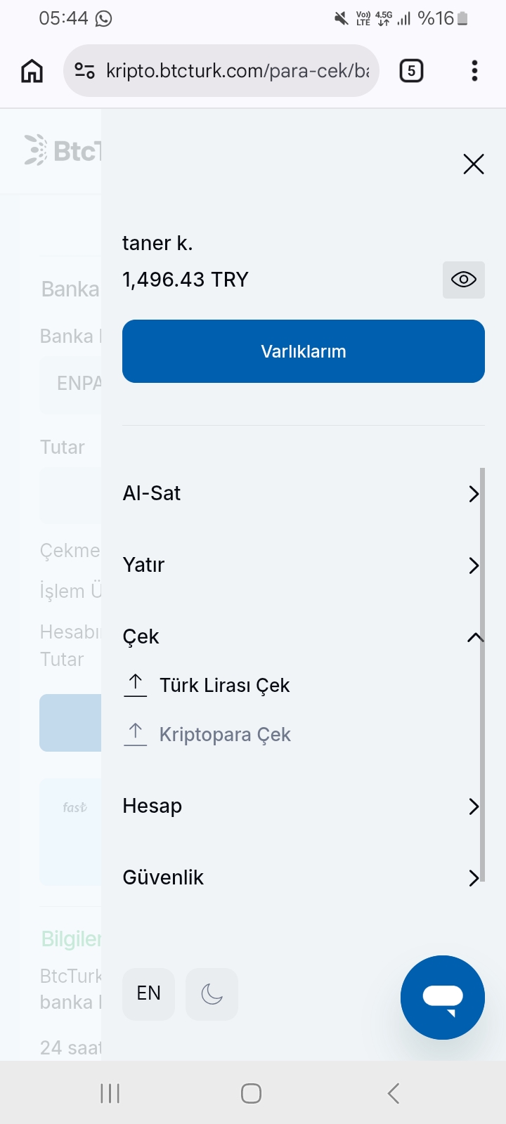Toggle dark mode with moon icon
Screen dimensions: 506x1124
(x=212, y=993)
